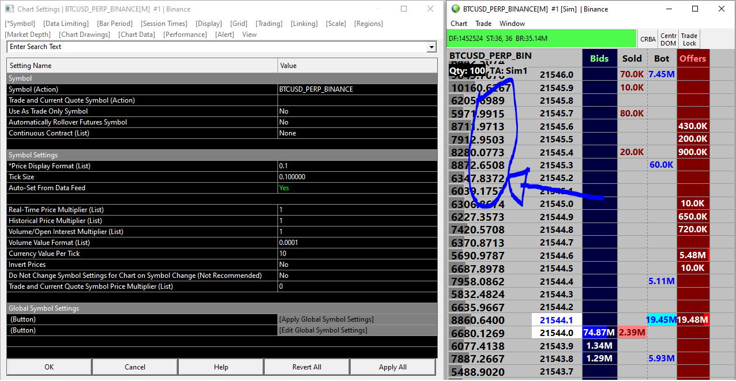
Task: Open the View menu in Chart Settings
Action: pos(249,35)
